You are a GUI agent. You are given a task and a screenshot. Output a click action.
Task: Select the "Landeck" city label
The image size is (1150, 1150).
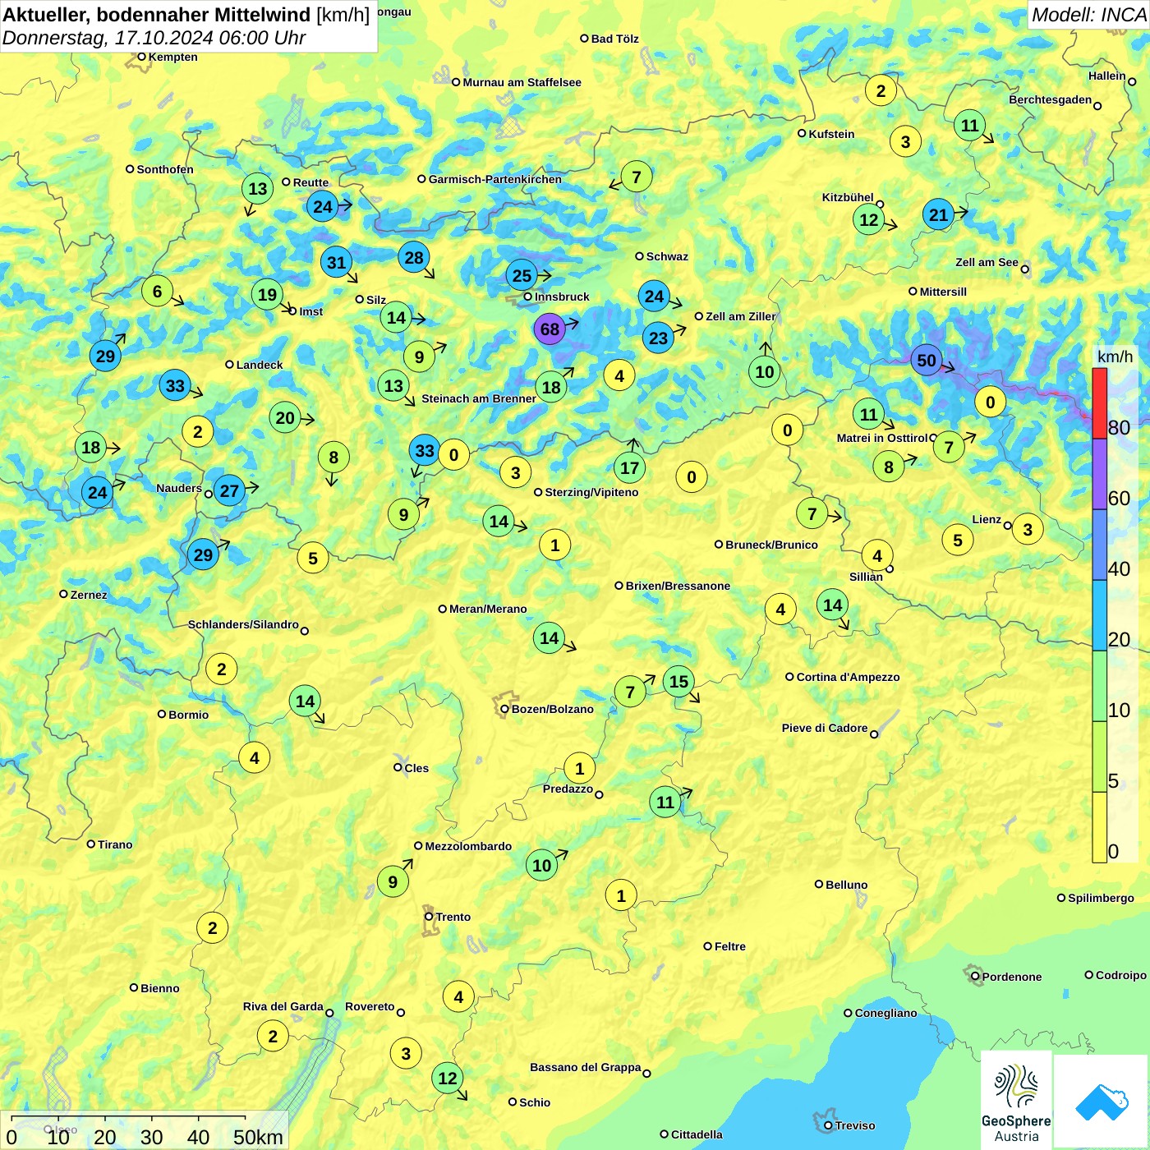click(260, 366)
